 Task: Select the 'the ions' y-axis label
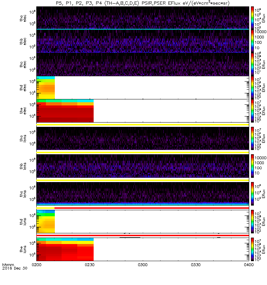pyautogui.click(x=23, y=249)
